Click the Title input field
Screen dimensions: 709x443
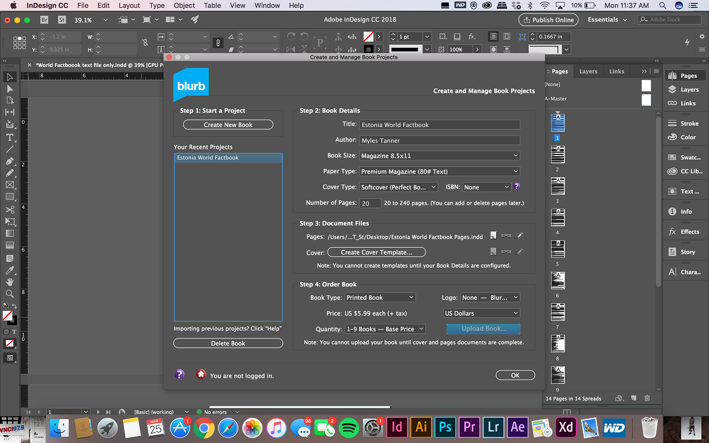click(x=440, y=125)
